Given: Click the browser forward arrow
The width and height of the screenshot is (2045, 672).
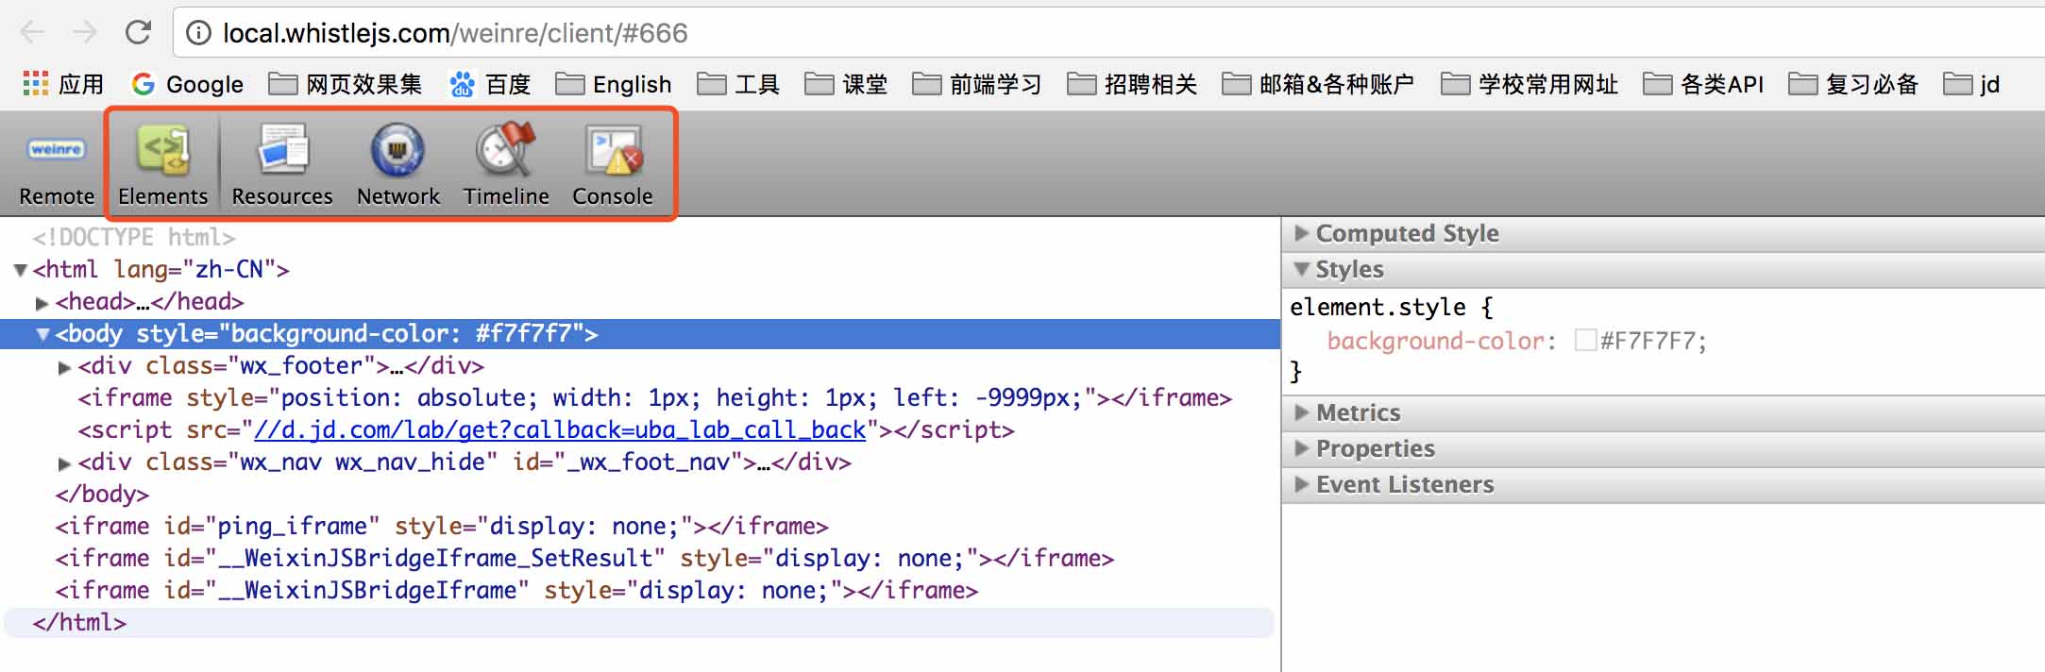Looking at the screenshot, I should (x=85, y=33).
